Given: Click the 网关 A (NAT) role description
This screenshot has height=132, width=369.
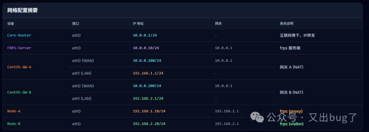Looking at the screenshot, I should click(x=291, y=67).
